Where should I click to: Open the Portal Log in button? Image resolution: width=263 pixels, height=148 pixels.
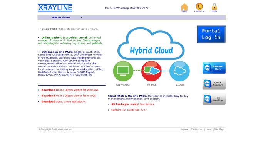point(211,34)
